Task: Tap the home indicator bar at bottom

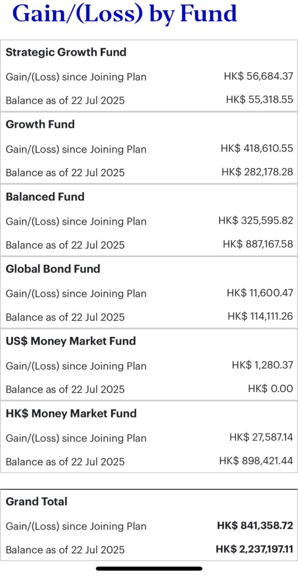Action: [x=149, y=569]
